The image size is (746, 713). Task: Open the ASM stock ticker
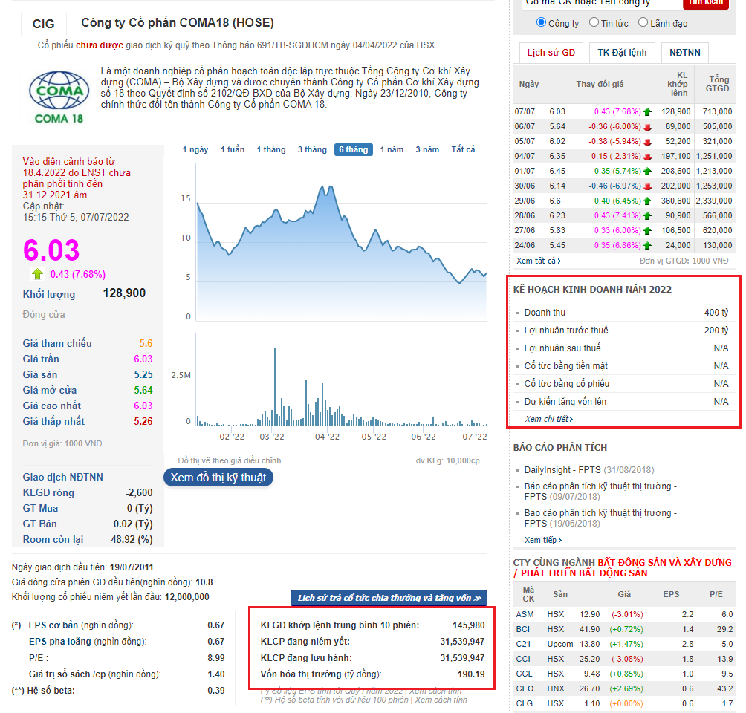tap(525, 614)
